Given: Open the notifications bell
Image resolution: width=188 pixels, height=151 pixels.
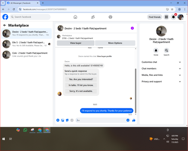Looking at the screenshot, I should click(x=173, y=17).
